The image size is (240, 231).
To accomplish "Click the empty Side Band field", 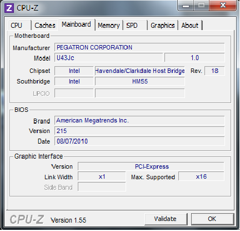I will point(102,187).
